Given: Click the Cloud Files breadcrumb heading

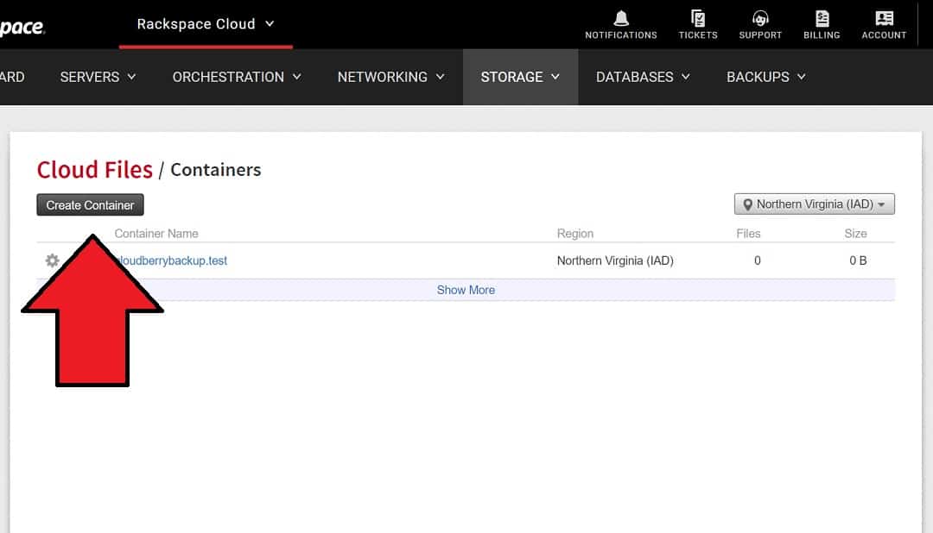Looking at the screenshot, I should 95,170.
